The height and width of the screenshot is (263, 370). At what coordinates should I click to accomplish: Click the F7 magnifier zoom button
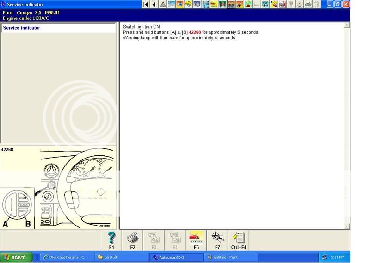coord(217,240)
